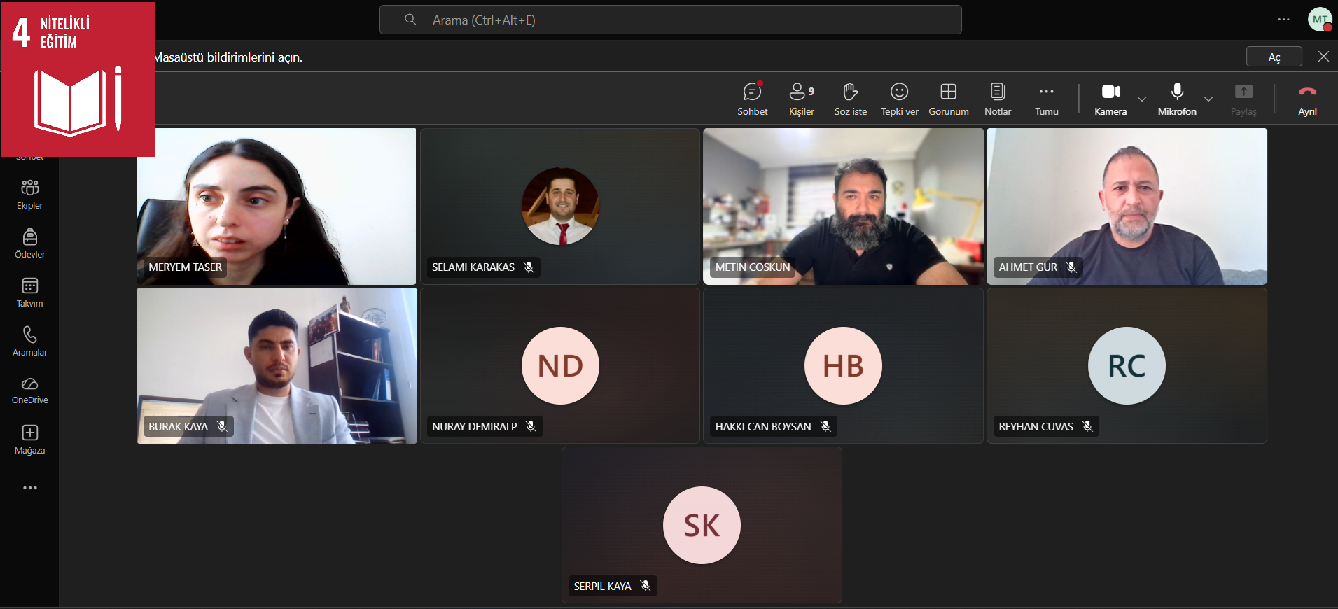Click the ND avatar of NURAY DEMIRALP
The image size is (1338, 609).
560,365
